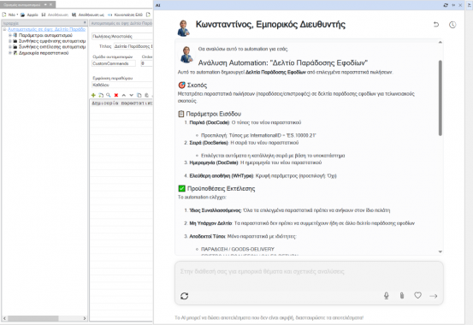This screenshot has height=325, width=473.
Task: Click the AI panel pin icon
Action: (453, 5)
